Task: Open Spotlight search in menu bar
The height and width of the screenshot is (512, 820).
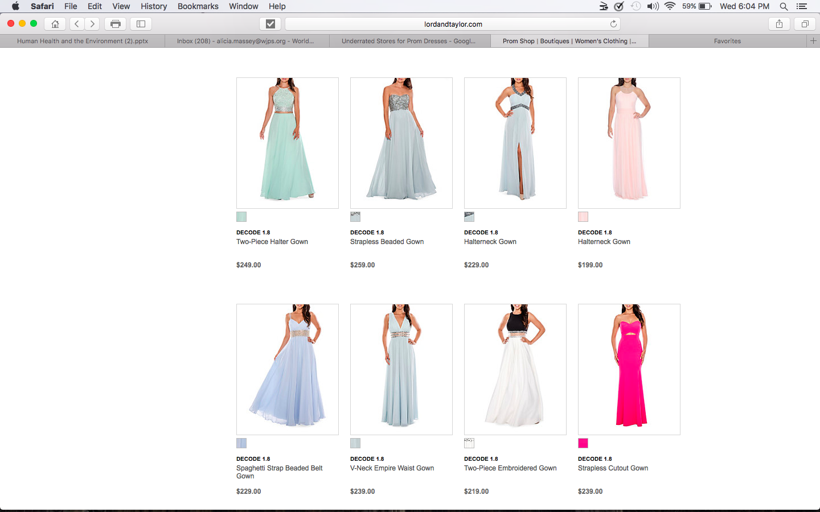Action: 784,6
